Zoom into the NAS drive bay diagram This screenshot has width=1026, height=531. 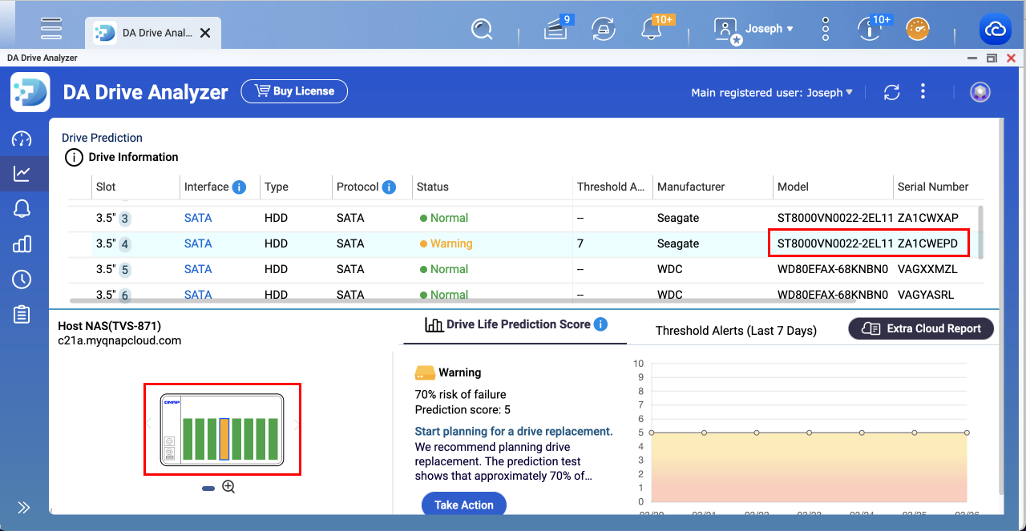tap(228, 486)
